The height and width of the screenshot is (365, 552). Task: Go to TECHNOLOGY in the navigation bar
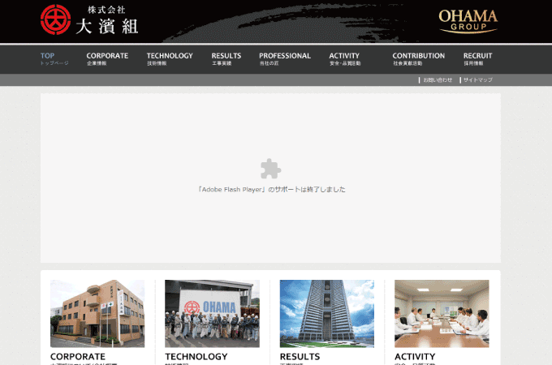click(170, 58)
